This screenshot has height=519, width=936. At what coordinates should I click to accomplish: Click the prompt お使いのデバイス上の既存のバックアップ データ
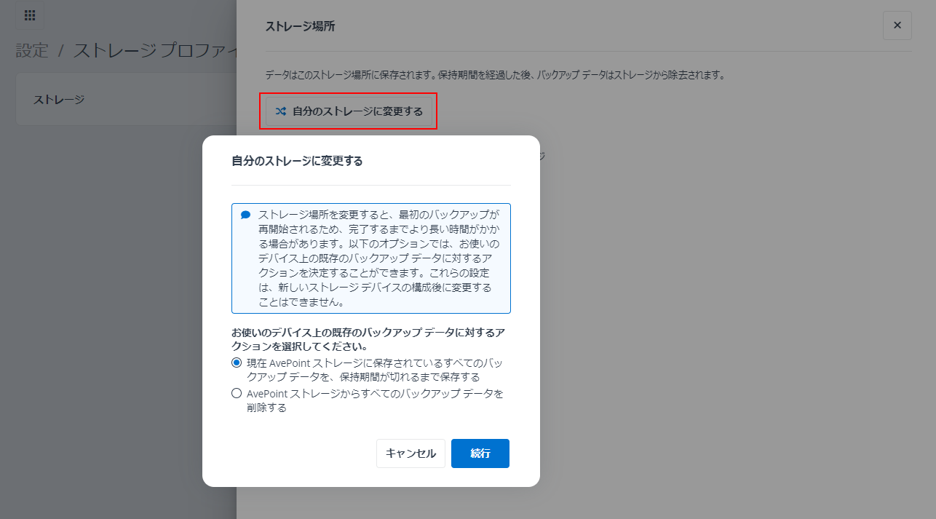pyautogui.click(x=368, y=339)
